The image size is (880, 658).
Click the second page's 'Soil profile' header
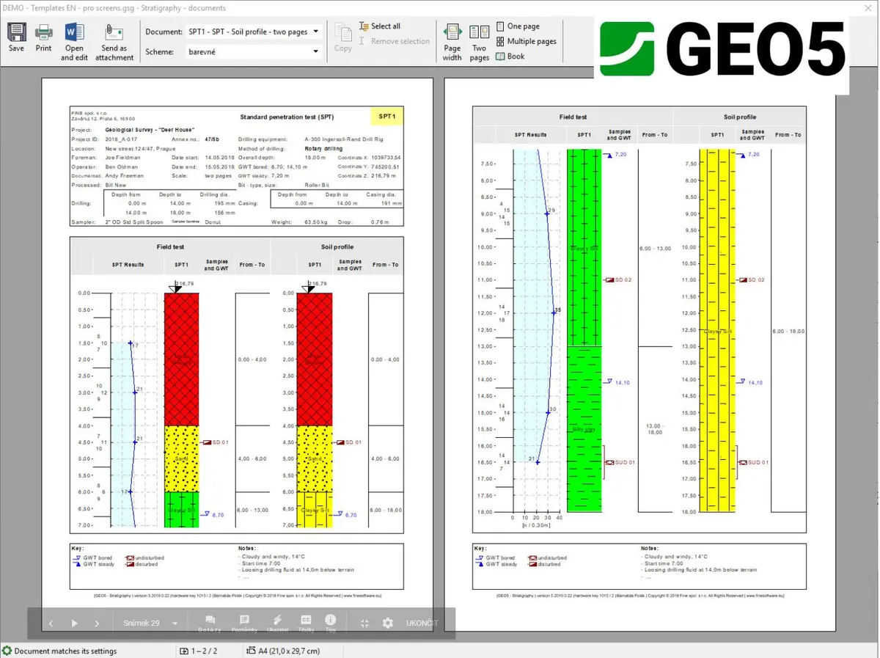click(740, 117)
